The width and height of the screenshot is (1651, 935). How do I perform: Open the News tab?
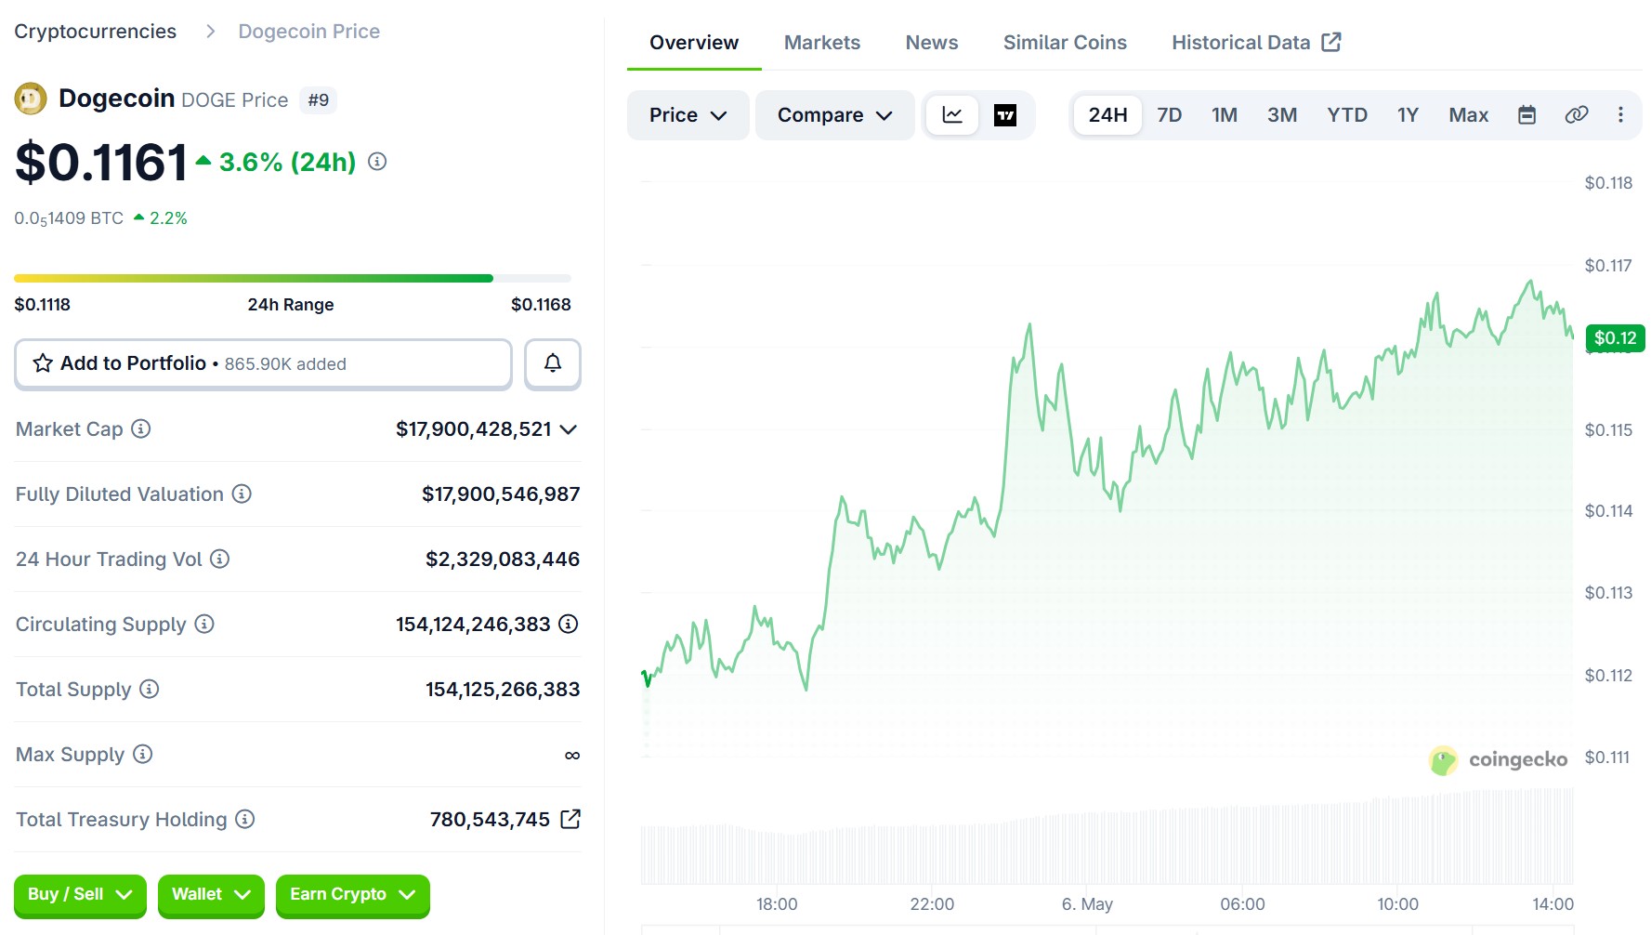[932, 43]
